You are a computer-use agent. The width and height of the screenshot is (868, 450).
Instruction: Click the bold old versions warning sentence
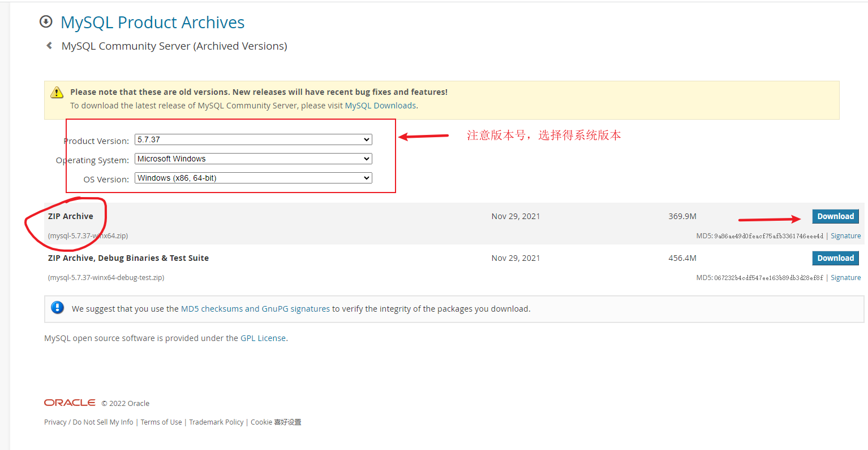pos(259,92)
